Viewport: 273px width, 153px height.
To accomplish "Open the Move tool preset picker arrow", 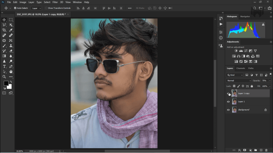I will point(10,8).
